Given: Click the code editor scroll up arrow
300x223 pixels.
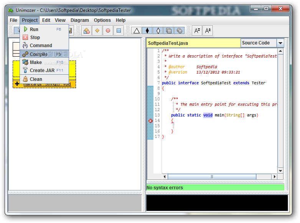Looking at the screenshot, I should (x=280, y=51).
